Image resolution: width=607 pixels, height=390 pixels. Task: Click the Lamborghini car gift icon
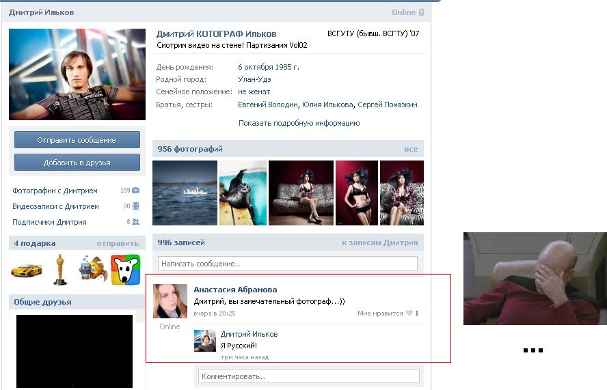click(27, 270)
